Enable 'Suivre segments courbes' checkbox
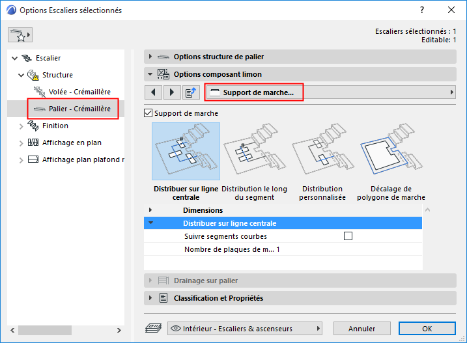Image resolution: width=467 pixels, height=343 pixels. pos(348,236)
